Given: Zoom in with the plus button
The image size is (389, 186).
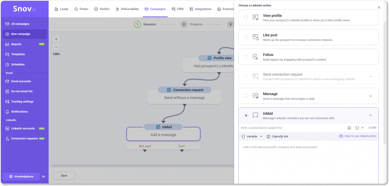Looking at the screenshot, I should tap(56, 39).
